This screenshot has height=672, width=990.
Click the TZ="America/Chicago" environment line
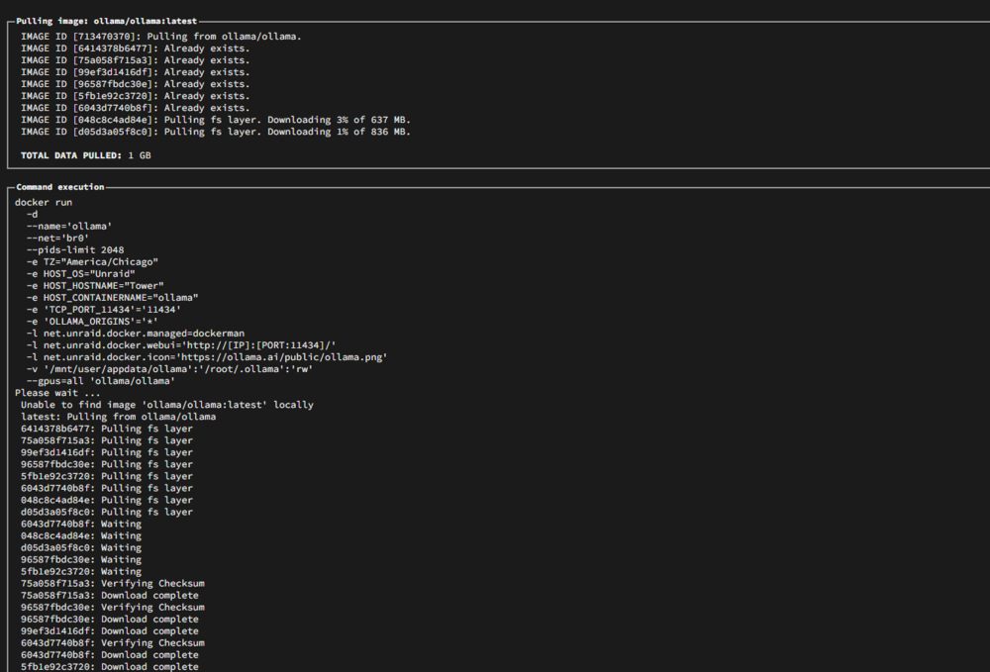[92, 262]
